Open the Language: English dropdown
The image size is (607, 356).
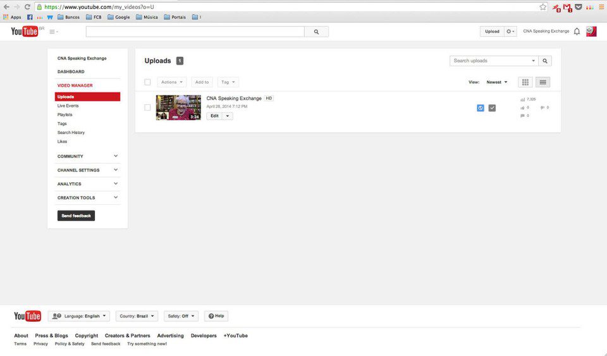(x=79, y=316)
